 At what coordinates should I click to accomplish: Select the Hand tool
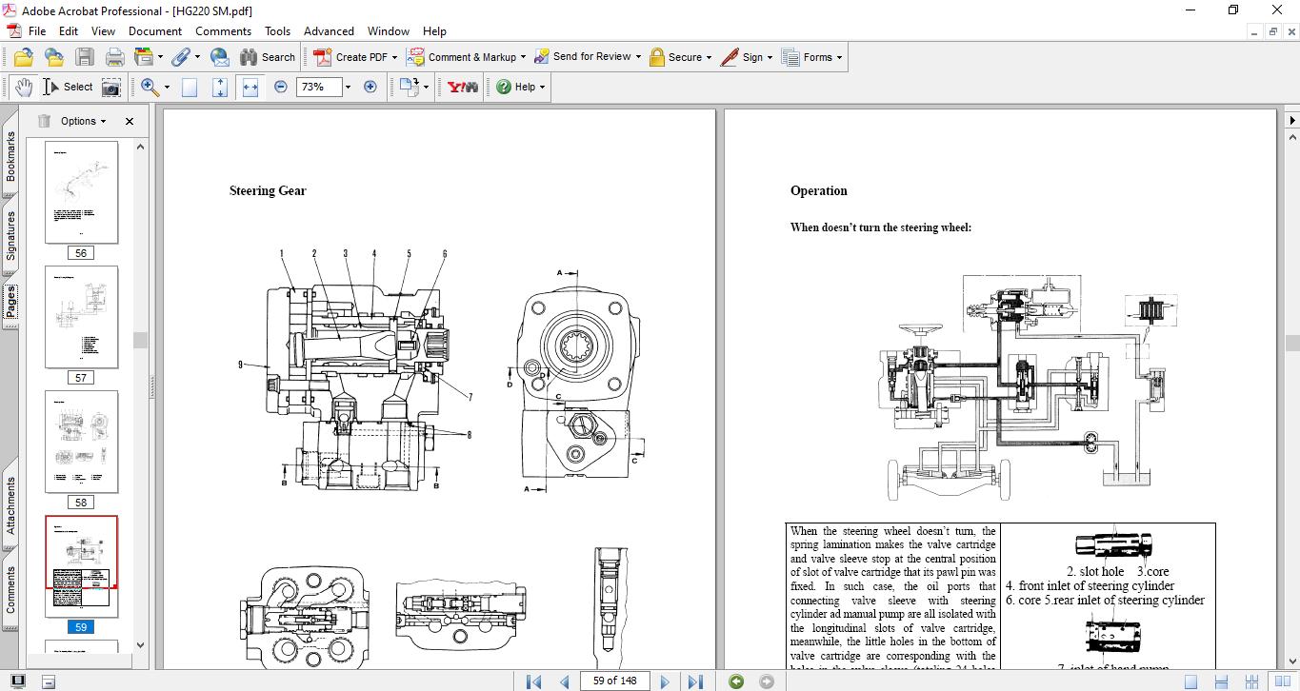tap(24, 87)
